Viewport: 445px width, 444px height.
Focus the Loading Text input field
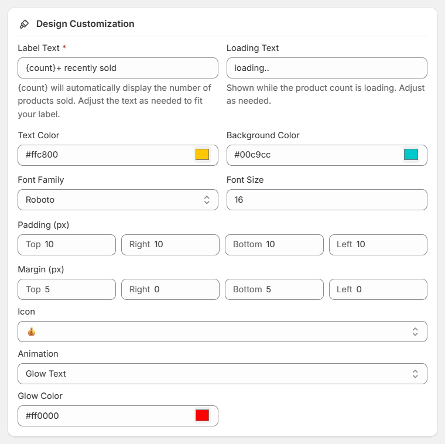(326, 68)
